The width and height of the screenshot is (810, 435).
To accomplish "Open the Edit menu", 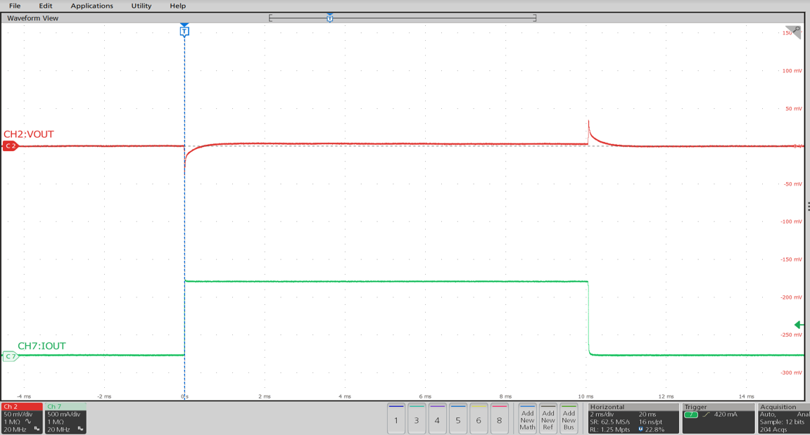I will point(46,6).
